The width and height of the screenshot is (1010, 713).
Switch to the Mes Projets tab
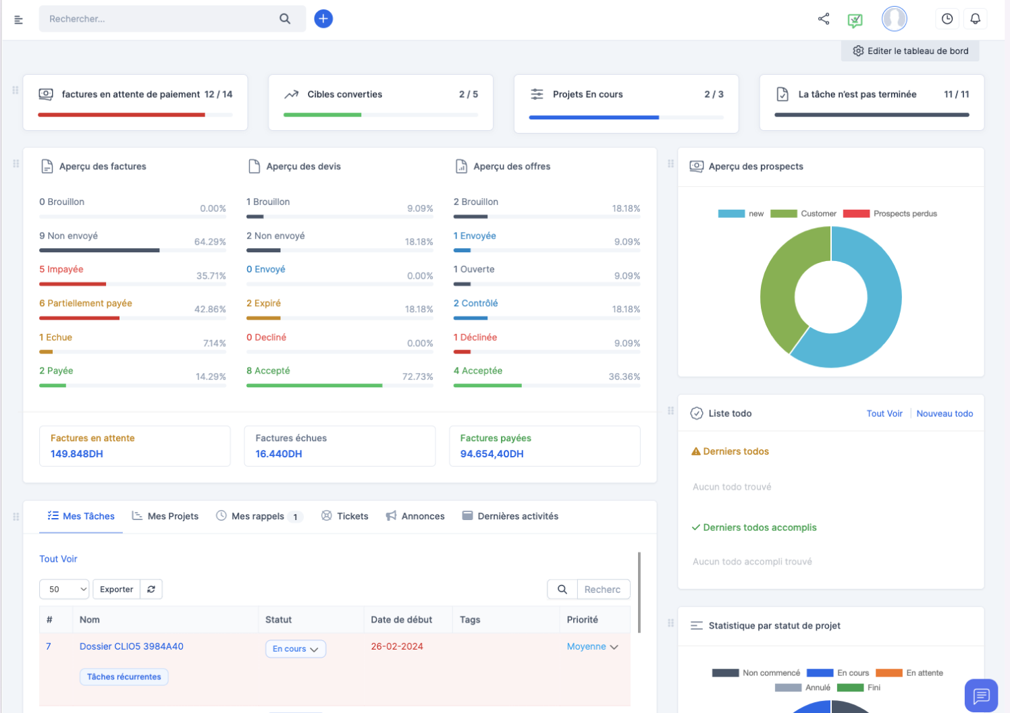click(x=165, y=516)
